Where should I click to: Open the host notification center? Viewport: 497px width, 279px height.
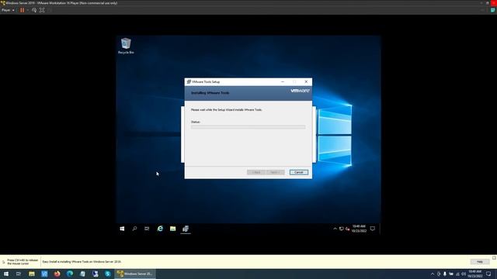(x=488, y=274)
